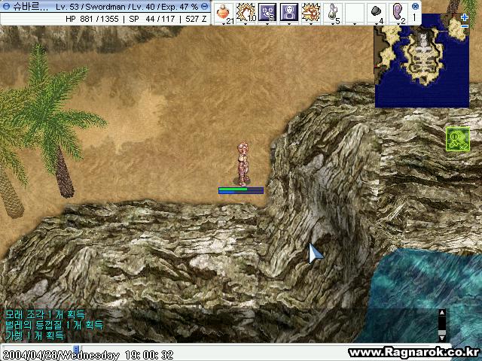Close the character info window

click(205, 6)
